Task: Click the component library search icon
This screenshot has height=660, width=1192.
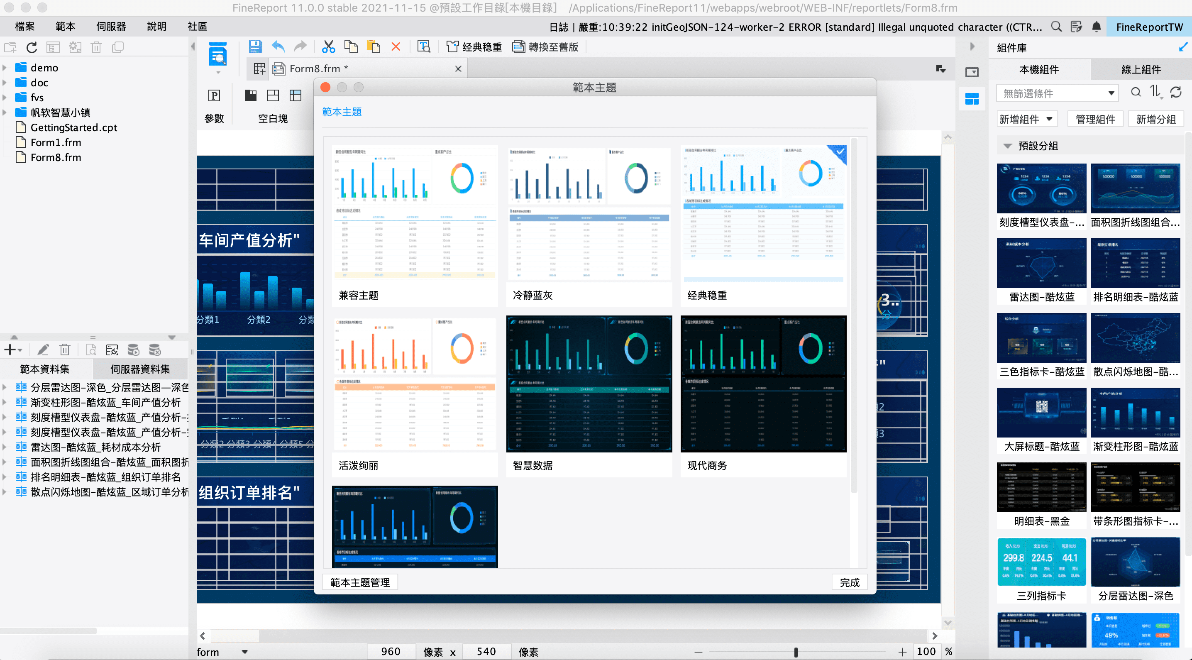Action: 1136,92
